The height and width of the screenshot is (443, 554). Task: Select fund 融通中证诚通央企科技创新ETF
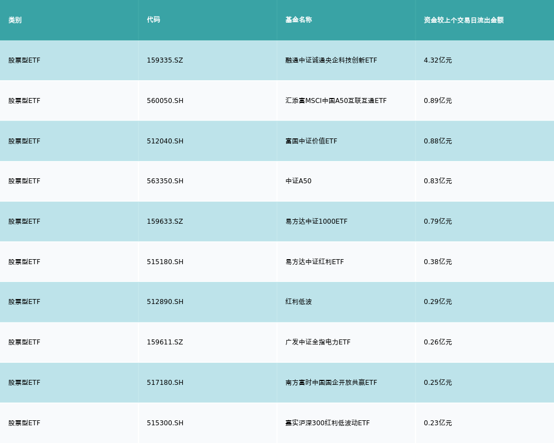(331, 60)
